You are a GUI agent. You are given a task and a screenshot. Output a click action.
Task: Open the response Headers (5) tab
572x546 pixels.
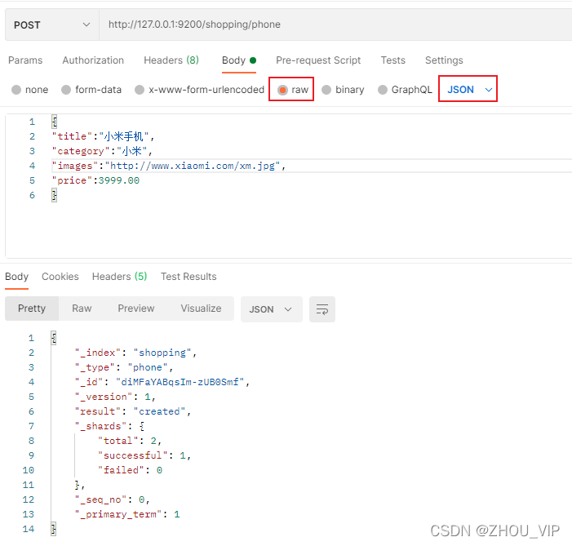point(120,277)
